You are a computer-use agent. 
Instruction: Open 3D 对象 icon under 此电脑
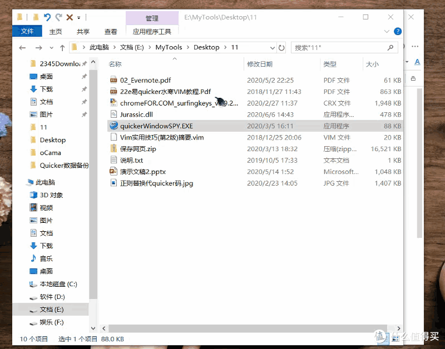pyautogui.click(x=33, y=195)
